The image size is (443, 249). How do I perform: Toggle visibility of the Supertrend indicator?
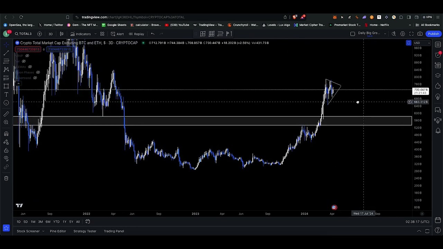35,78
